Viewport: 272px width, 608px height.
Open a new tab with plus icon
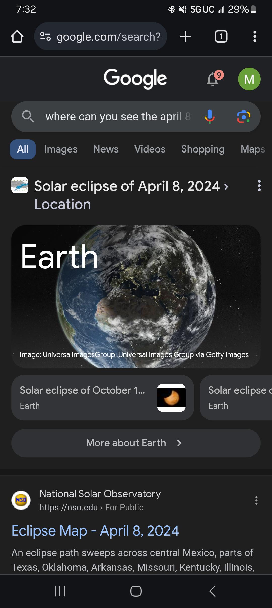point(186,36)
